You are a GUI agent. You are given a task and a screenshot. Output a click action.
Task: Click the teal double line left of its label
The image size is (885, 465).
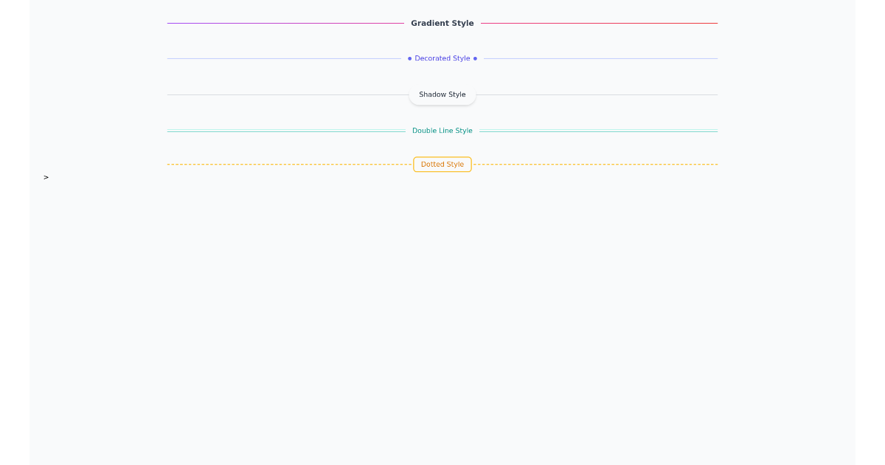(x=288, y=131)
